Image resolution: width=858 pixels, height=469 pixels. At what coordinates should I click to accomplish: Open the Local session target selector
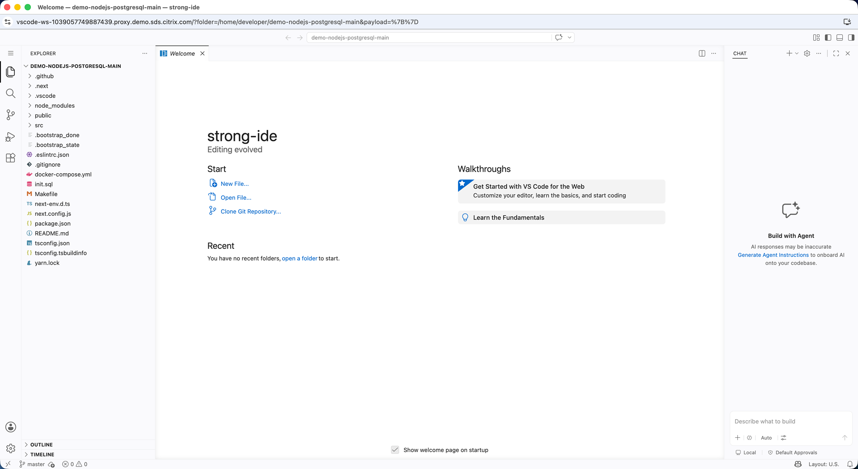pyautogui.click(x=745, y=452)
